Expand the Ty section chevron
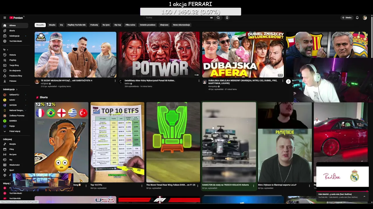The height and width of the screenshot is (209, 373). [x=8, y=50]
